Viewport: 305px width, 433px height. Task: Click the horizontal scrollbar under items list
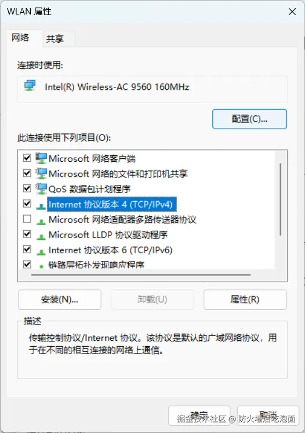[141, 275]
